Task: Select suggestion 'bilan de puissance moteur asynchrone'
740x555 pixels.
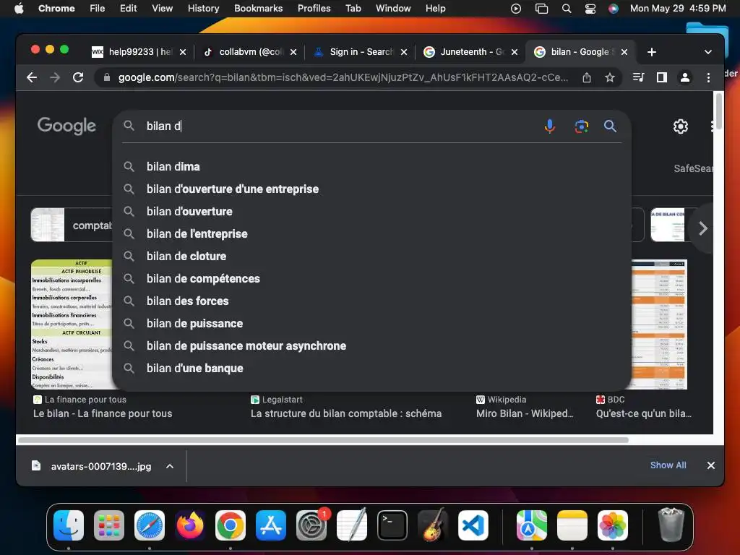Action: [372, 346]
